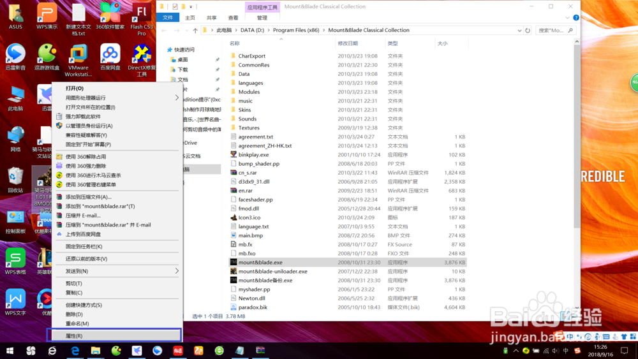Viewport: 638px width, 359px height.
Task: Open Windows Start button
Action: click(x=10, y=351)
